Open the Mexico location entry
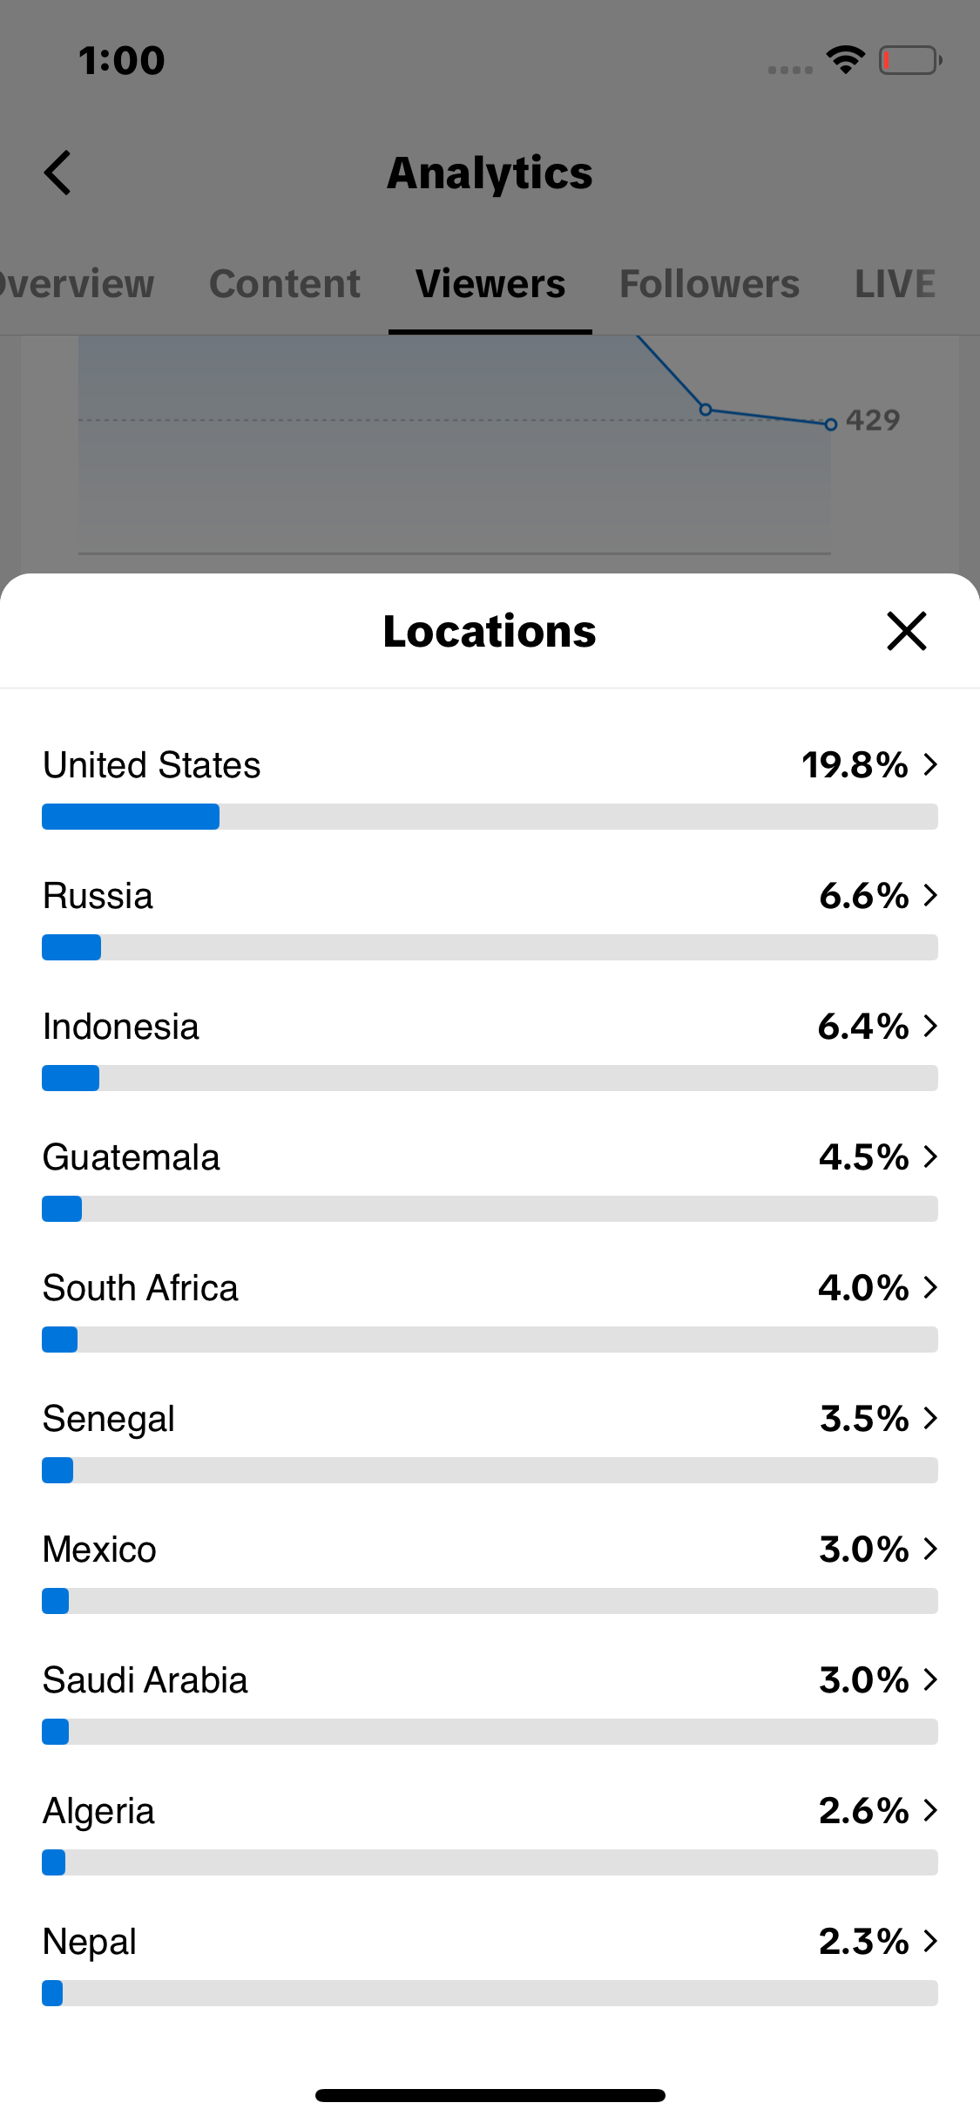This screenshot has height=2123, width=980. click(x=490, y=1570)
